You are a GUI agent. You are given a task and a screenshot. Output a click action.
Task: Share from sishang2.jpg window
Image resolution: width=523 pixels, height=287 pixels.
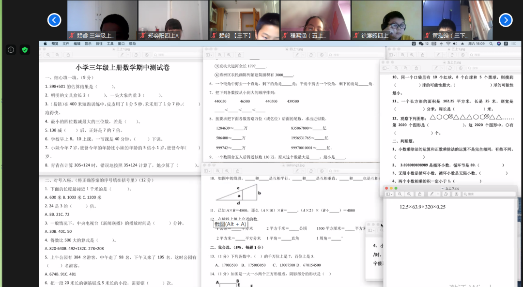pyautogui.click(x=237, y=171)
